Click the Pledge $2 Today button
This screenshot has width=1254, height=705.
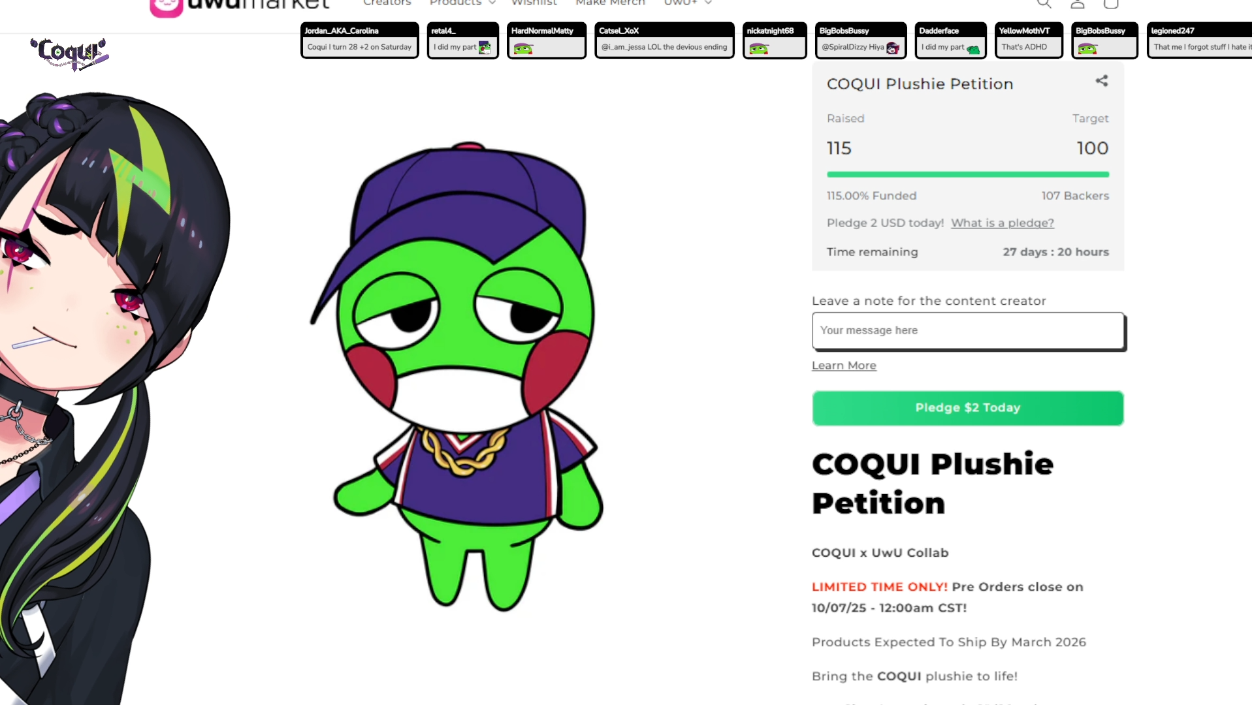tap(967, 408)
